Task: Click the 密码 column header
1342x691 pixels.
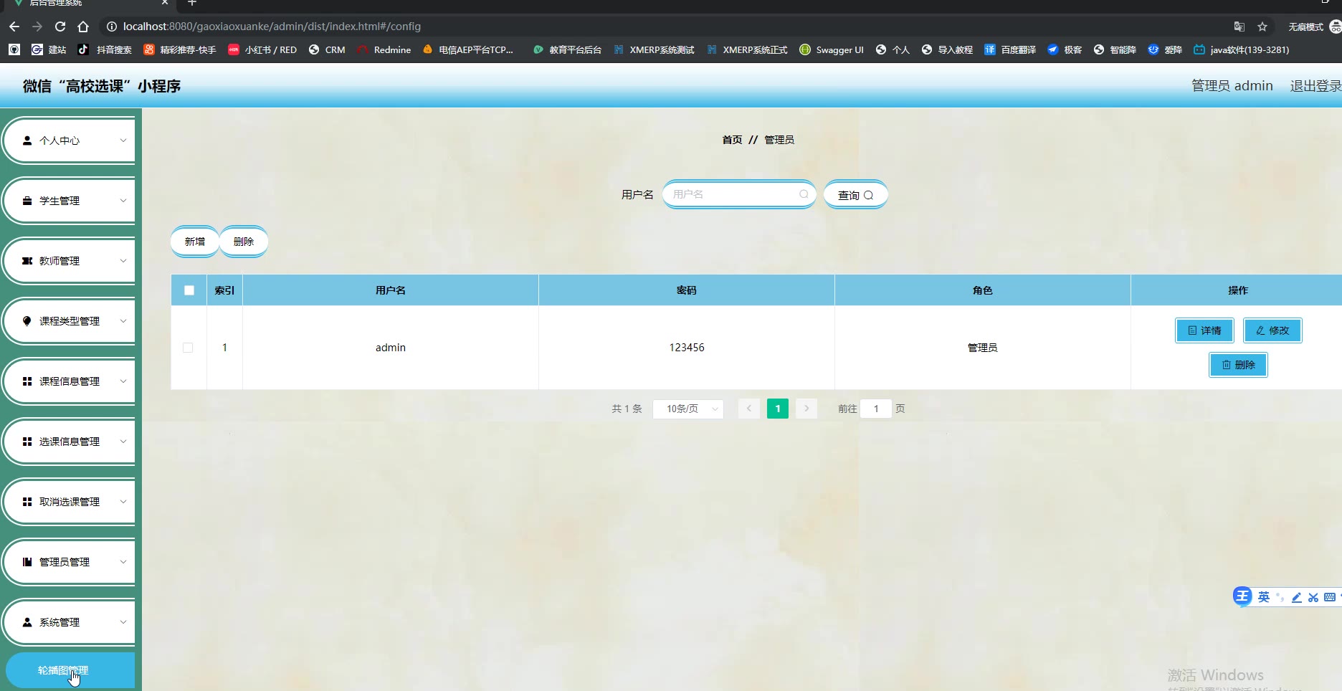Action: click(x=687, y=290)
